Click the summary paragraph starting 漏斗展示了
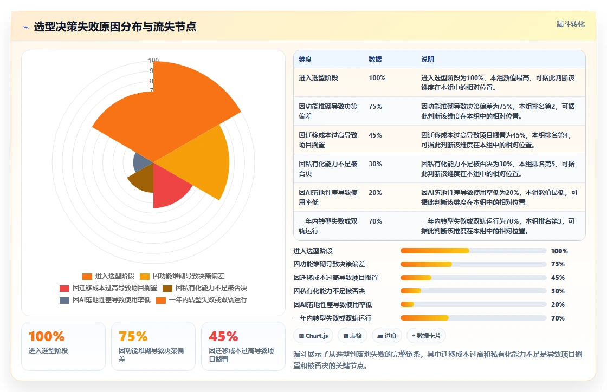 (x=438, y=360)
